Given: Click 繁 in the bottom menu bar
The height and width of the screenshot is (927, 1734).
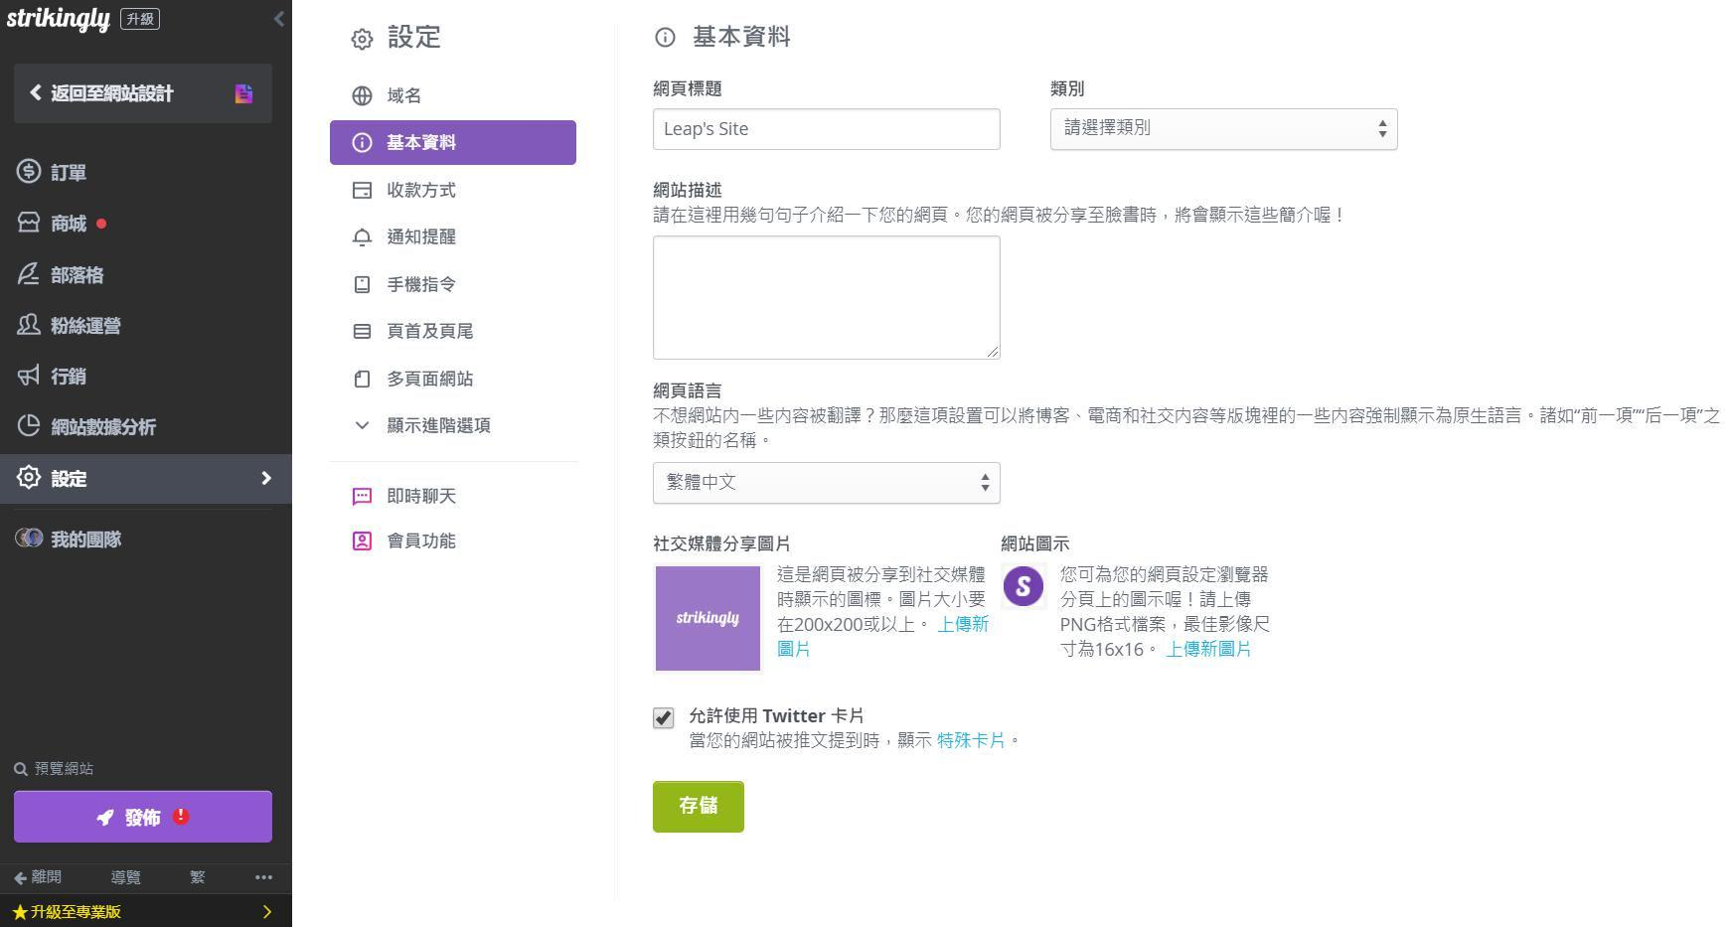Looking at the screenshot, I should click(x=197, y=877).
